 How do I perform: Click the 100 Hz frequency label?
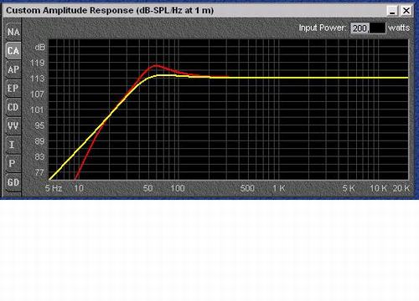coord(178,188)
